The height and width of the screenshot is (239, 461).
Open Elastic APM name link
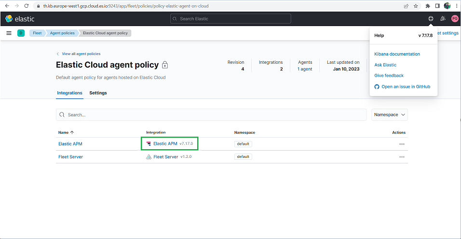(x=70, y=144)
